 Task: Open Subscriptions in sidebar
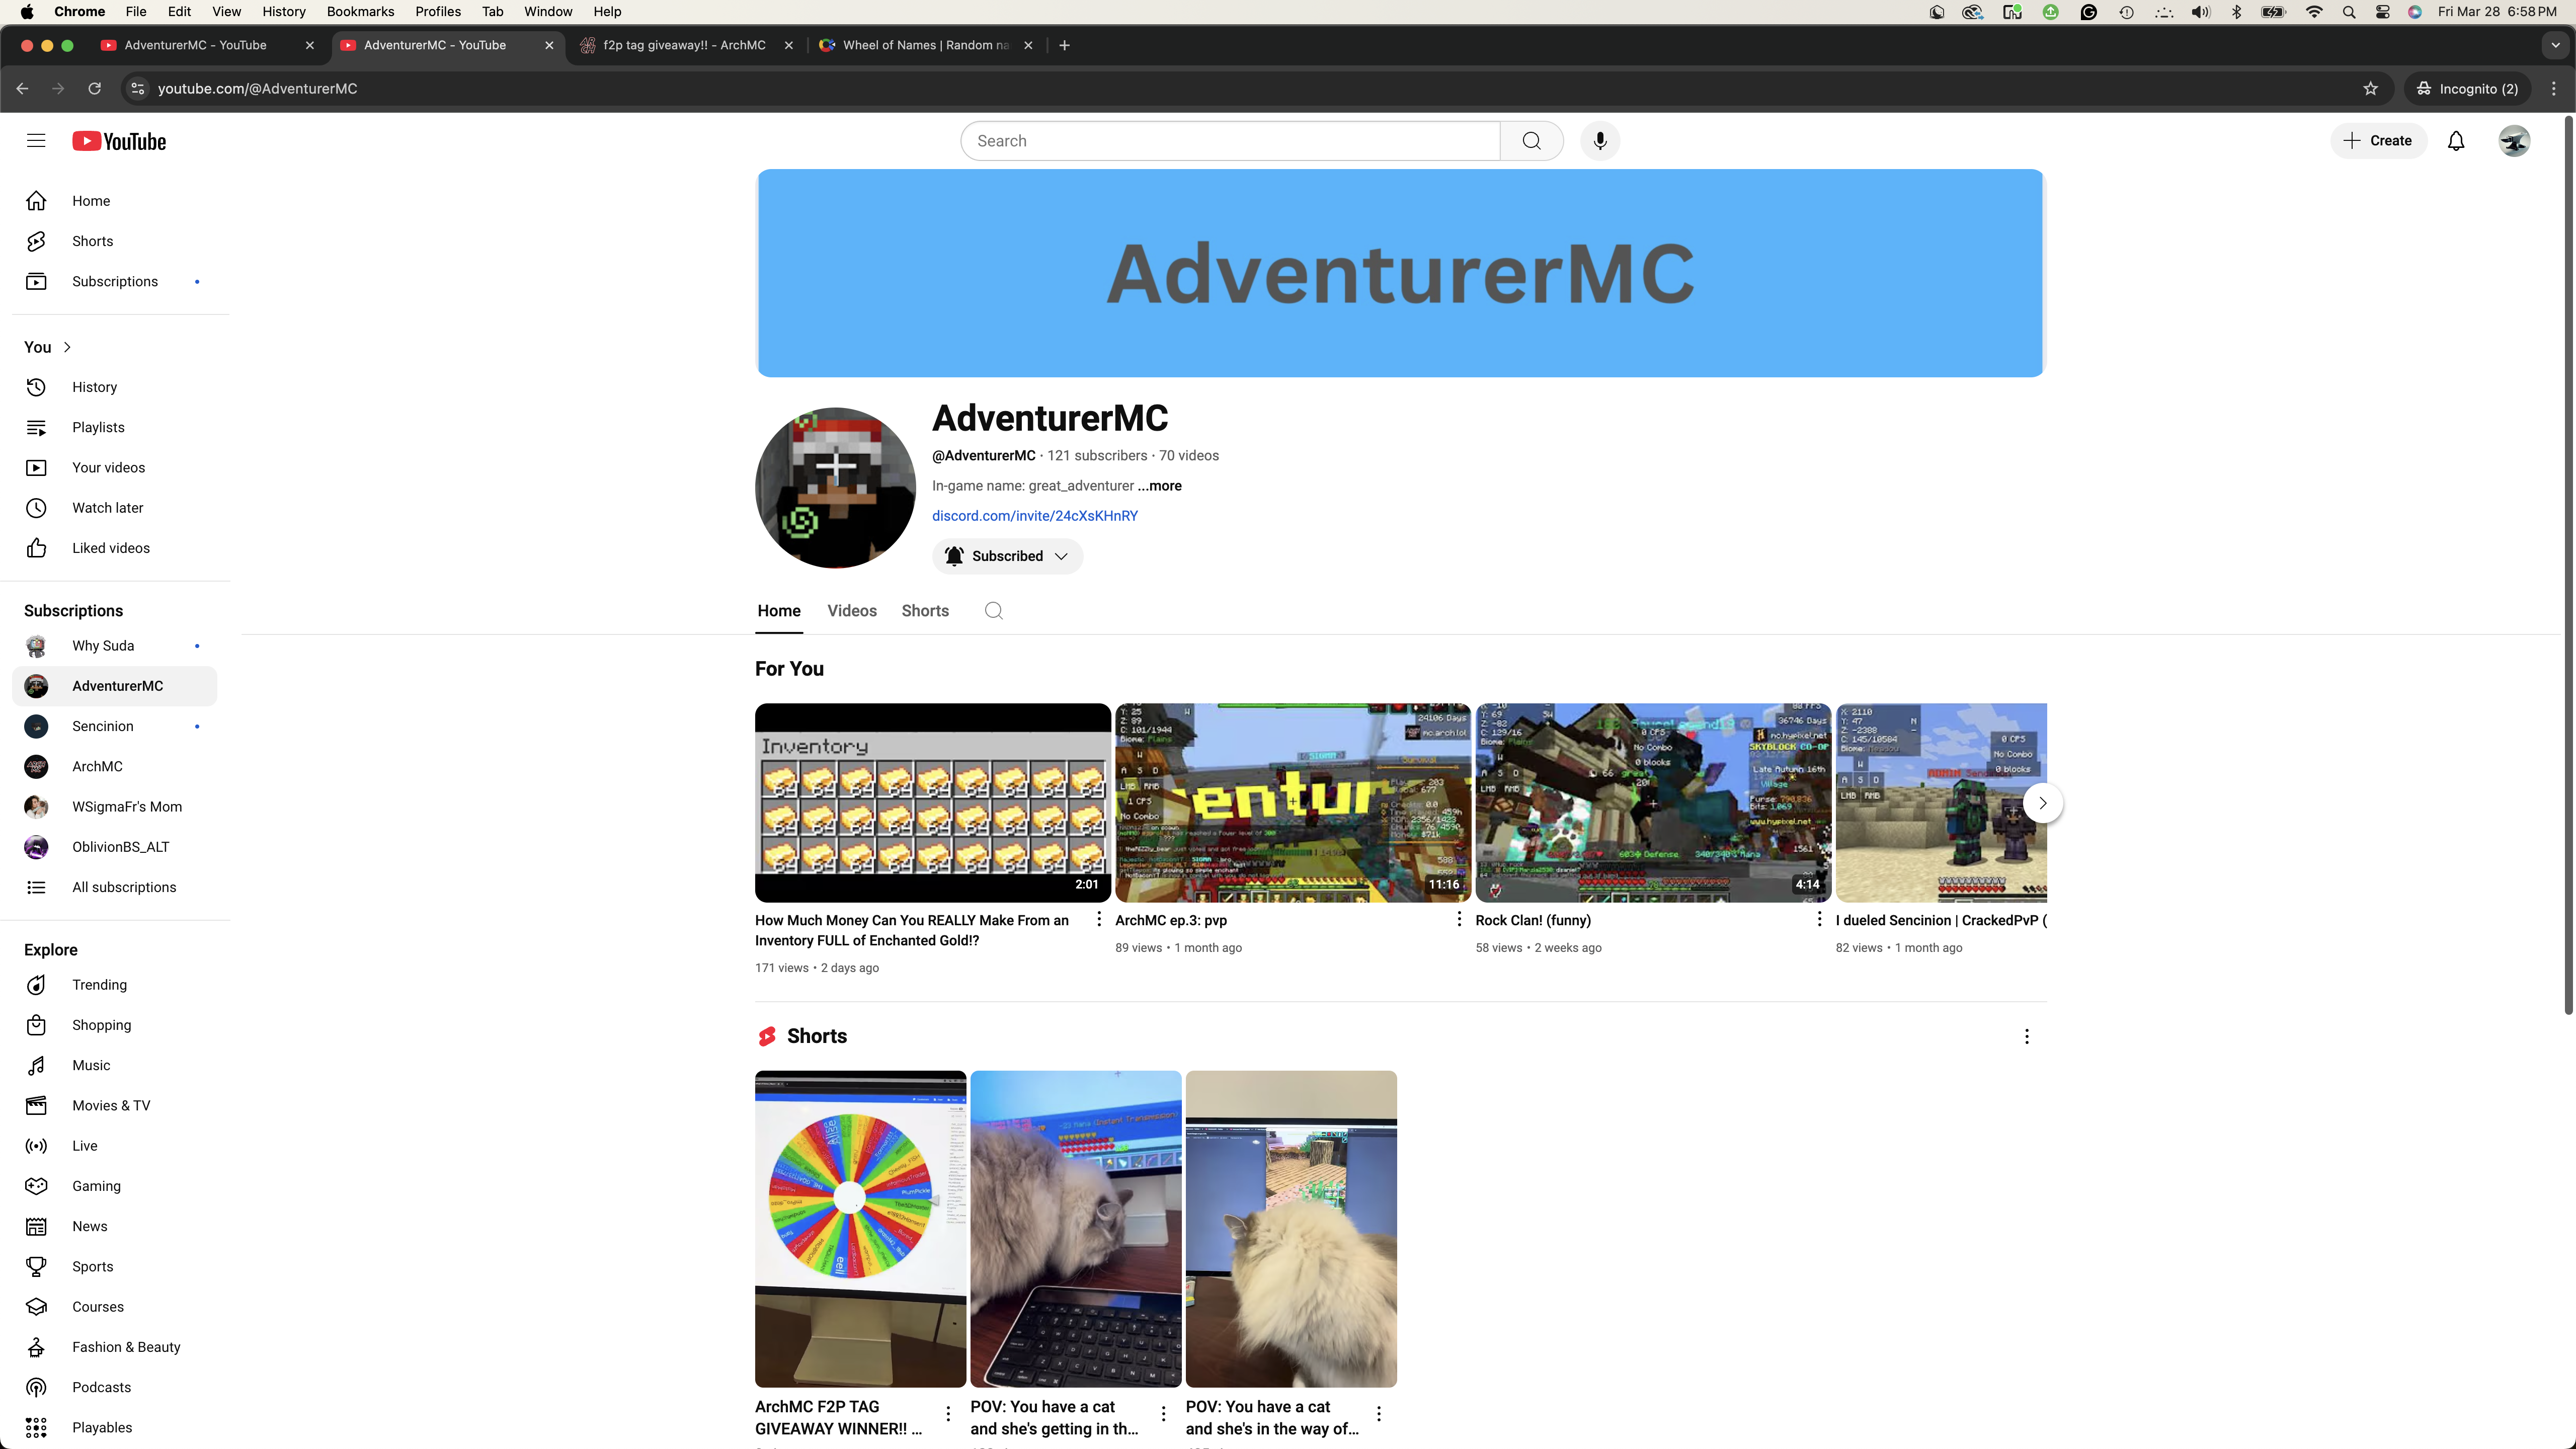pos(115,281)
